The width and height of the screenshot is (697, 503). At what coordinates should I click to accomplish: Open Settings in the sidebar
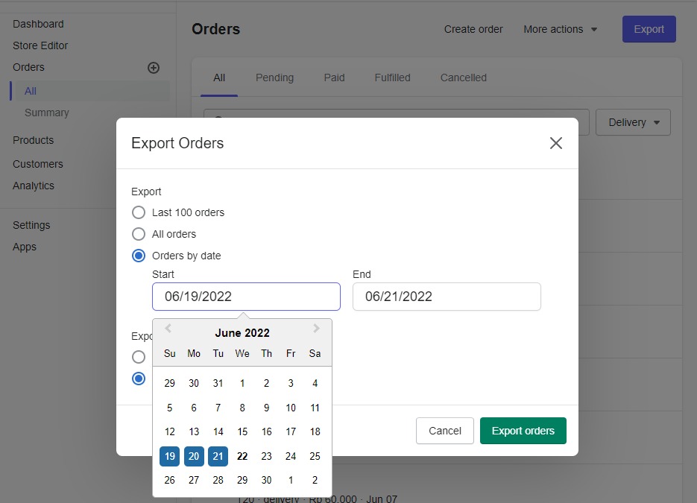click(31, 225)
